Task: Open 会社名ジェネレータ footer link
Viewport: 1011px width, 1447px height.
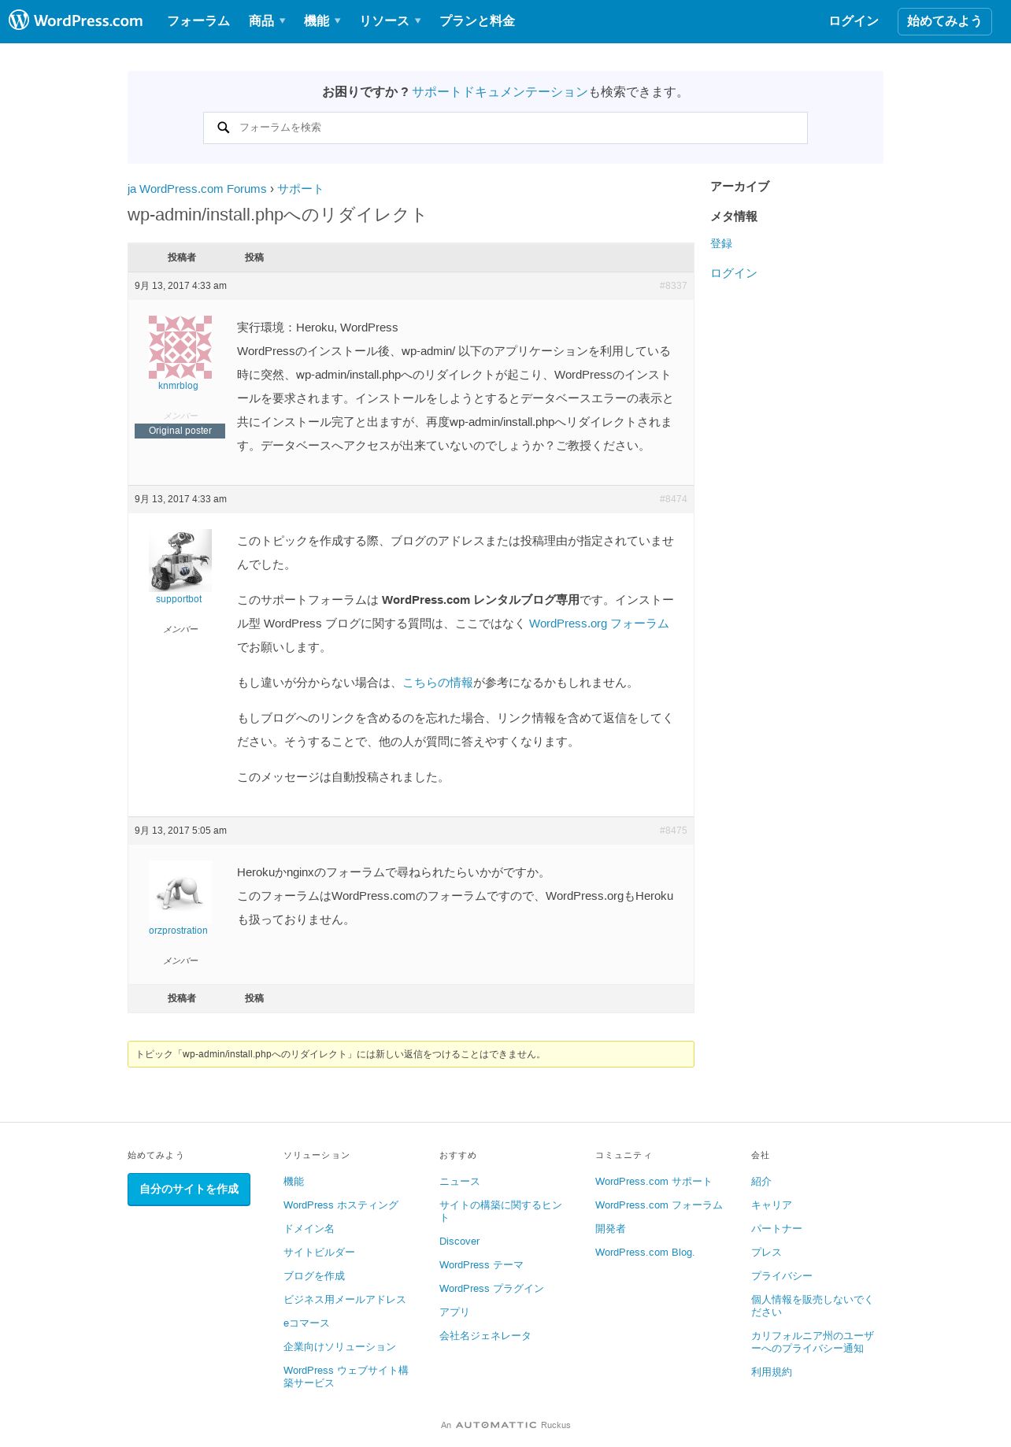Action: point(485,1336)
